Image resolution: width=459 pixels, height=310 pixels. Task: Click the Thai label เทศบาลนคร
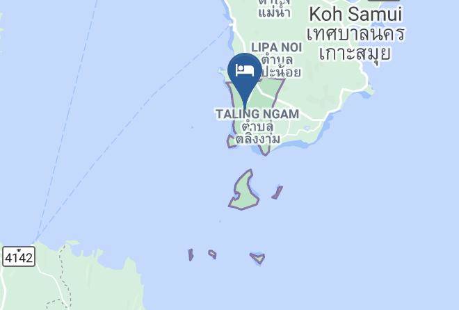point(355,33)
